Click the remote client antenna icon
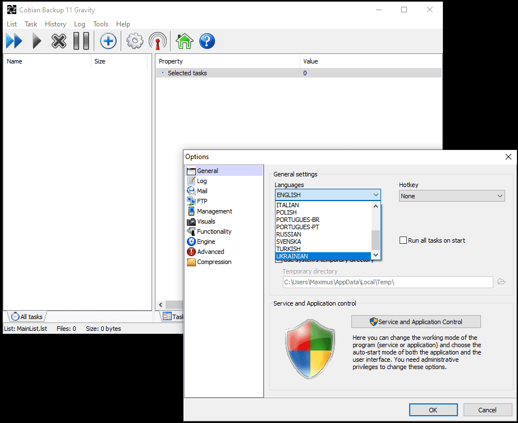The image size is (518, 423). coord(158,41)
